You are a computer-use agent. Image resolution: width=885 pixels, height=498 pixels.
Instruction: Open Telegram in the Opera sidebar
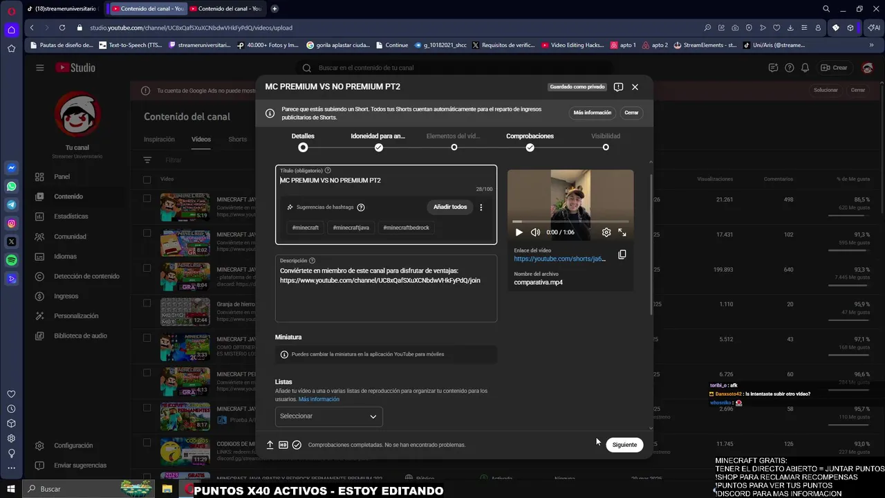(11, 205)
